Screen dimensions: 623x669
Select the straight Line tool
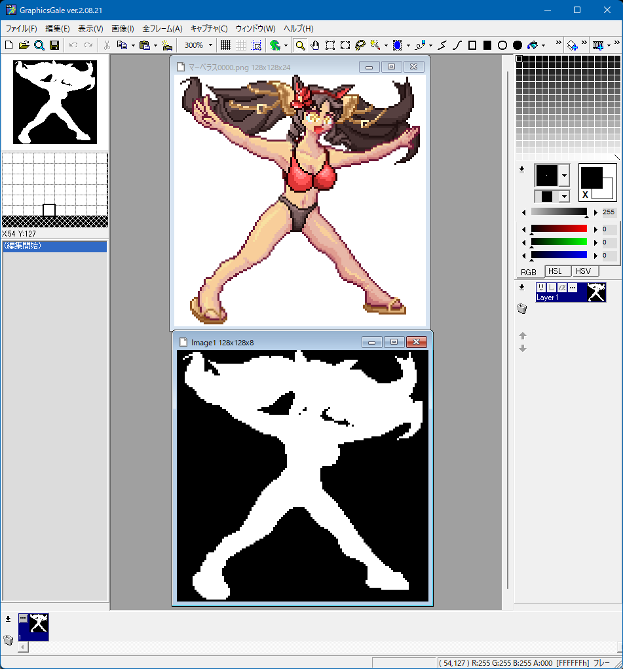[x=442, y=45]
